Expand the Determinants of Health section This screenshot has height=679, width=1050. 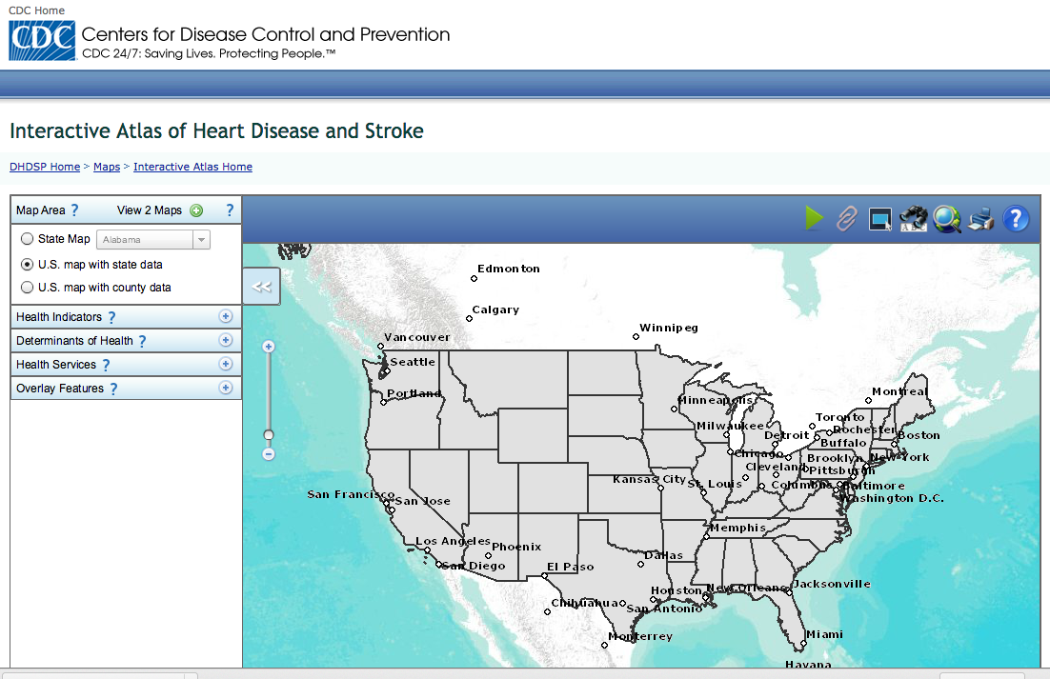click(226, 340)
